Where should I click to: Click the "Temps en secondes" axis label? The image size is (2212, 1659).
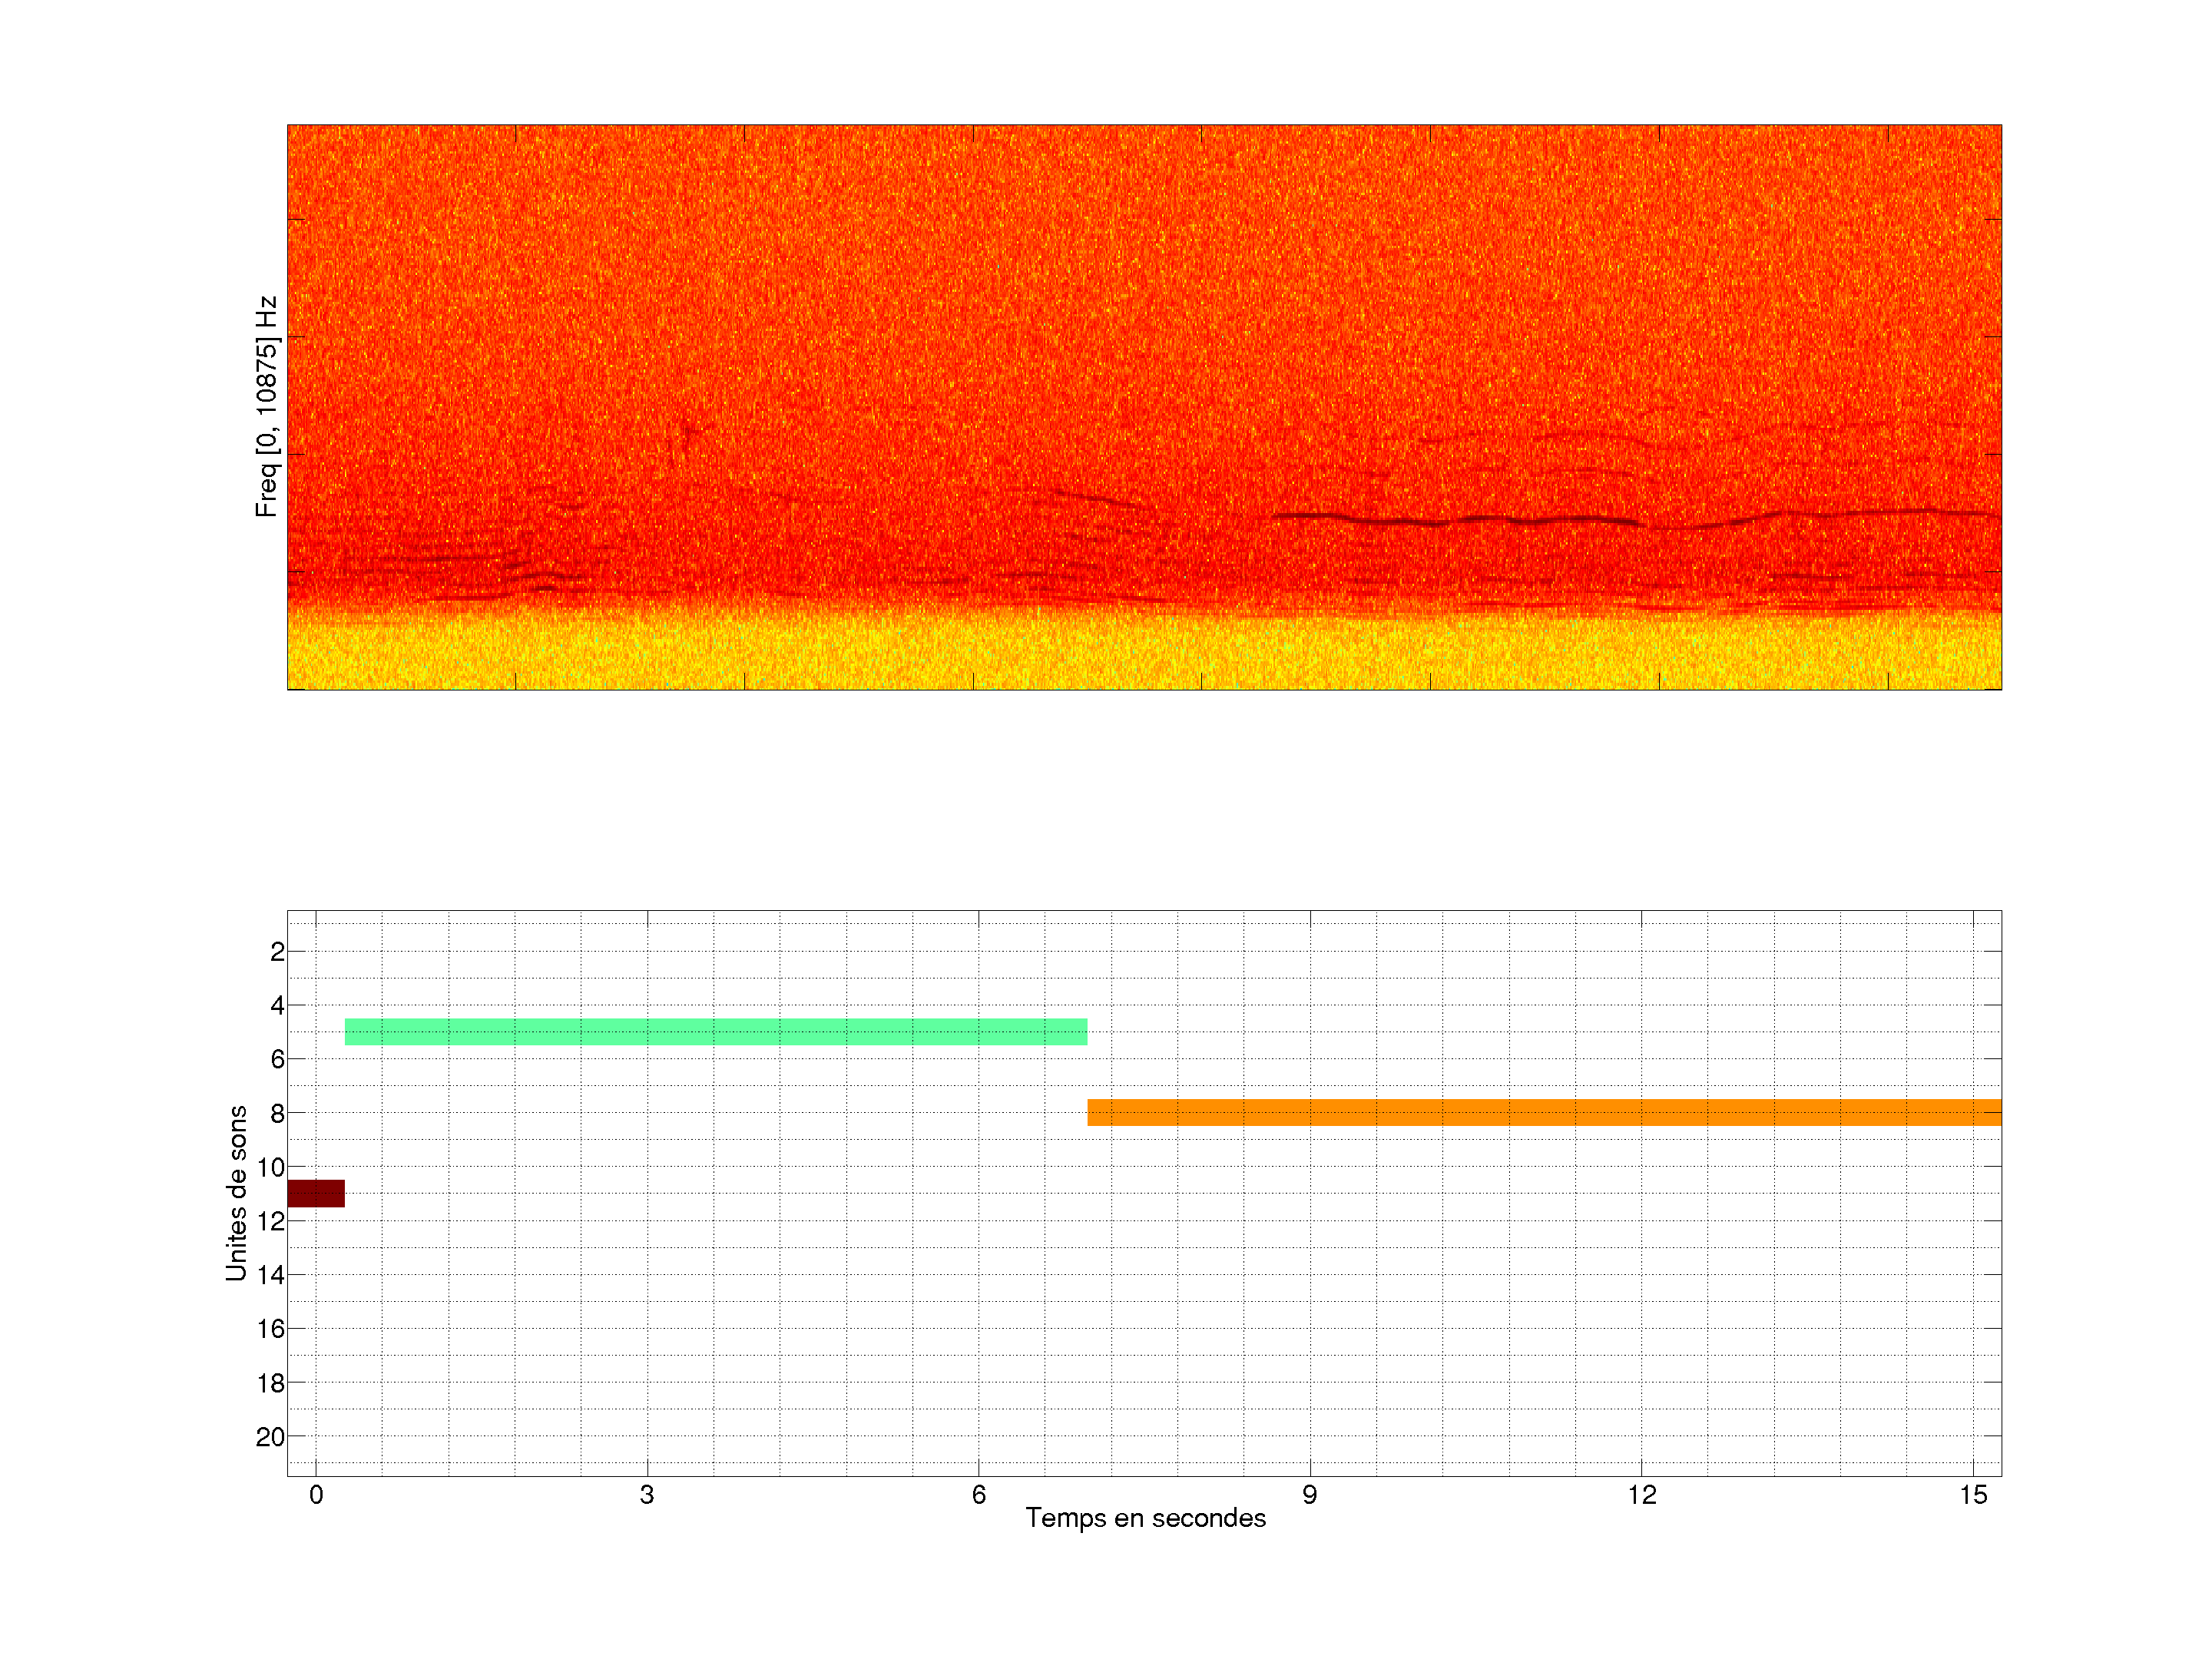[1145, 1518]
